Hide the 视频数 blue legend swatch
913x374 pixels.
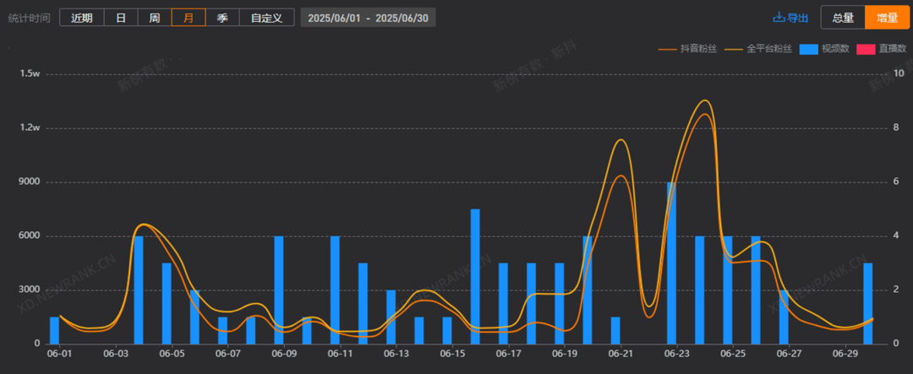pyautogui.click(x=809, y=49)
